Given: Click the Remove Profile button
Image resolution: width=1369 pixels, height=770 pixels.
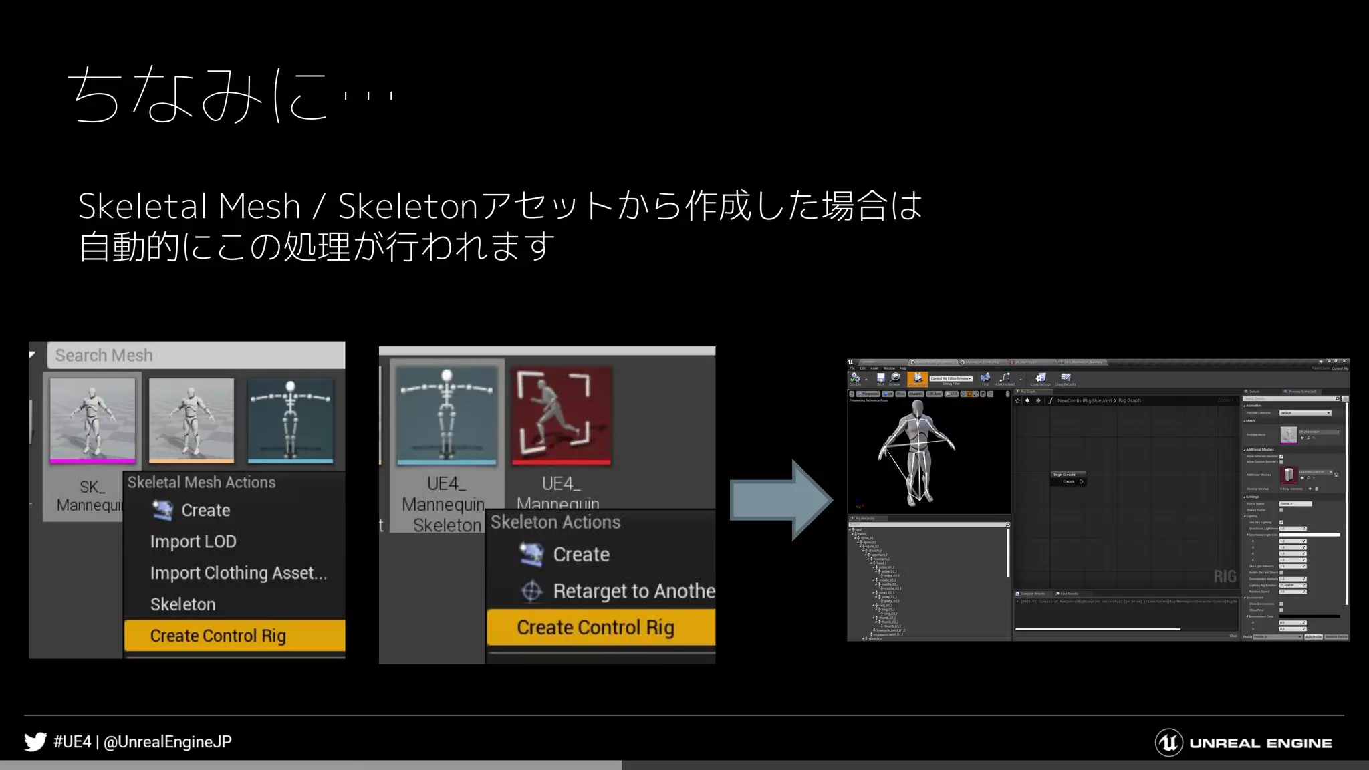Looking at the screenshot, I should pyautogui.click(x=1336, y=637).
